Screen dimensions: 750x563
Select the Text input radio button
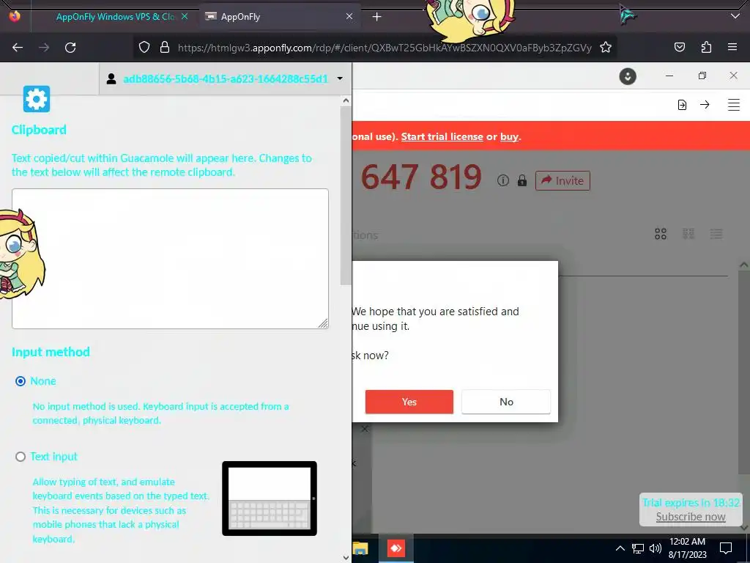[20, 457]
